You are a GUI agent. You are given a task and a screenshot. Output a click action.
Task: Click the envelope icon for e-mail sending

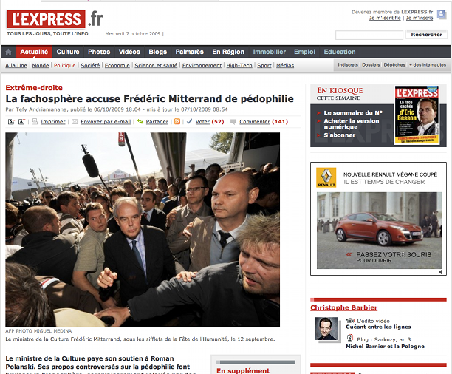coord(75,122)
